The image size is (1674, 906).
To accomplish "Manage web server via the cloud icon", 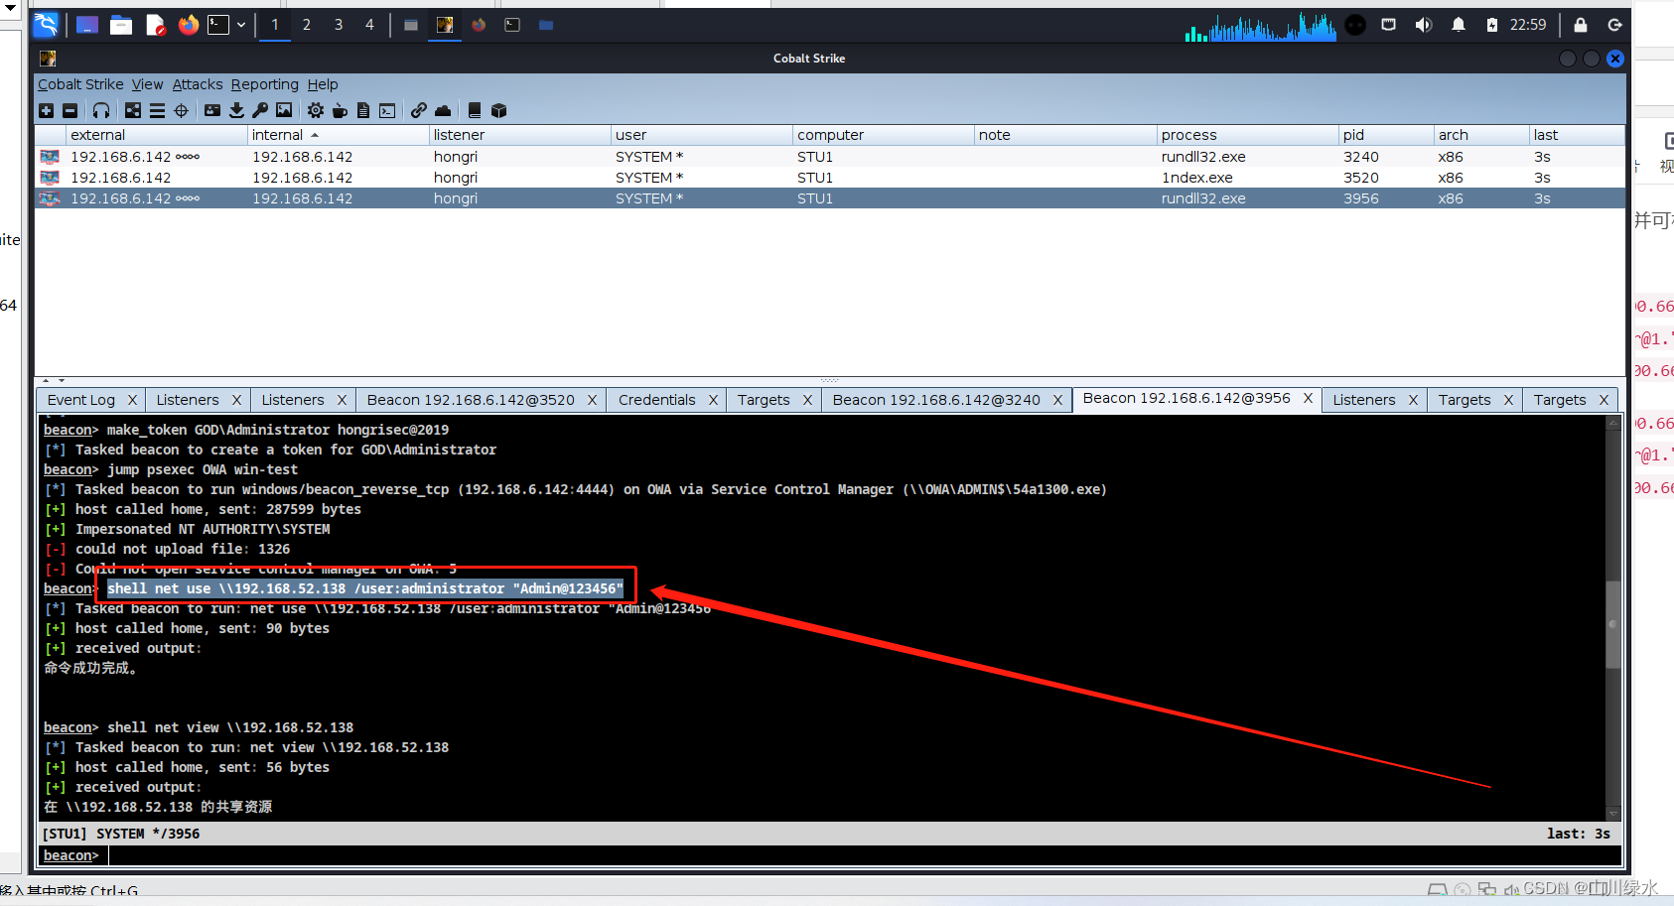I will tap(443, 110).
